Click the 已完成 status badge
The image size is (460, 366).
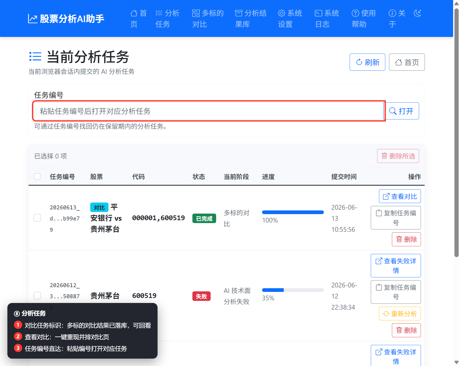[x=204, y=218]
